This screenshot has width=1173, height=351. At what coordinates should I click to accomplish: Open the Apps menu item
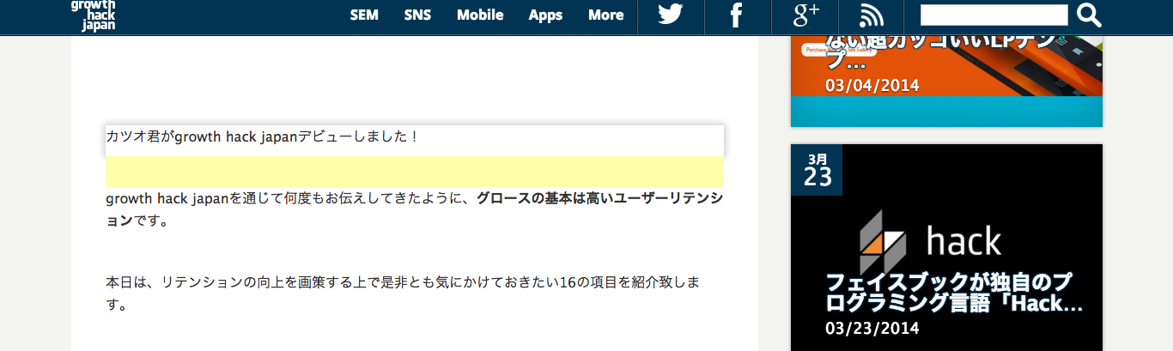(545, 15)
